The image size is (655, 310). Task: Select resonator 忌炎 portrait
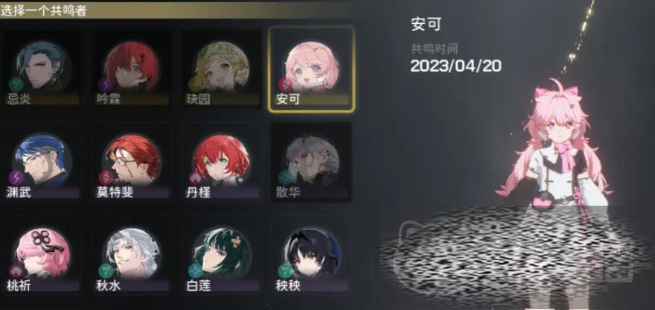(x=42, y=69)
